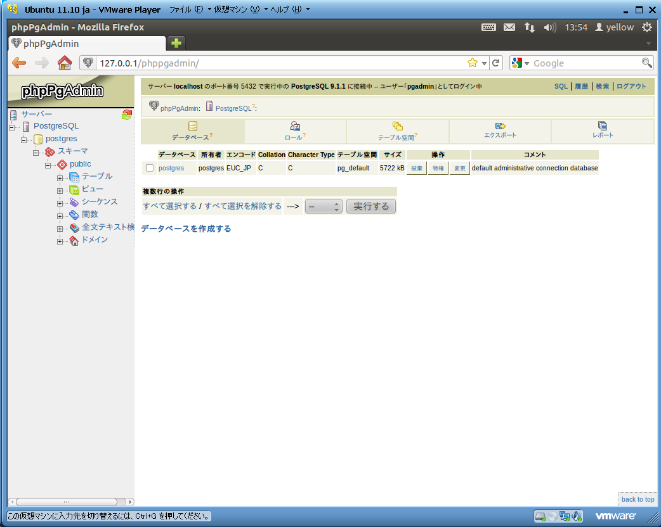
Task: Open the power gear system menu
Action: click(x=647, y=27)
